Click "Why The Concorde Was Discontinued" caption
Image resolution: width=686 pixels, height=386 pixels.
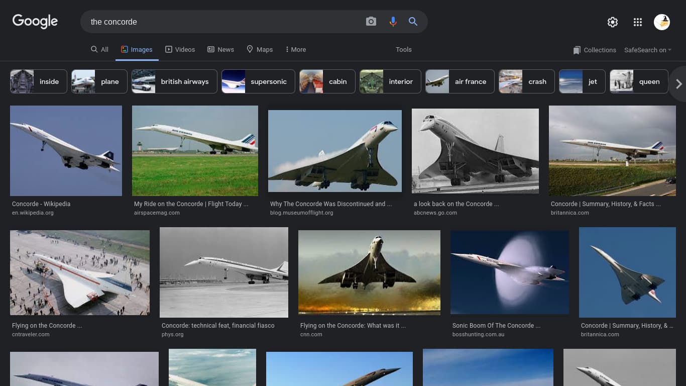(331, 204)
